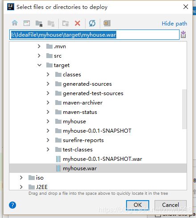The image size is (196, 218).
Task: Go to the Home directory icon
Action: (15, 23)
